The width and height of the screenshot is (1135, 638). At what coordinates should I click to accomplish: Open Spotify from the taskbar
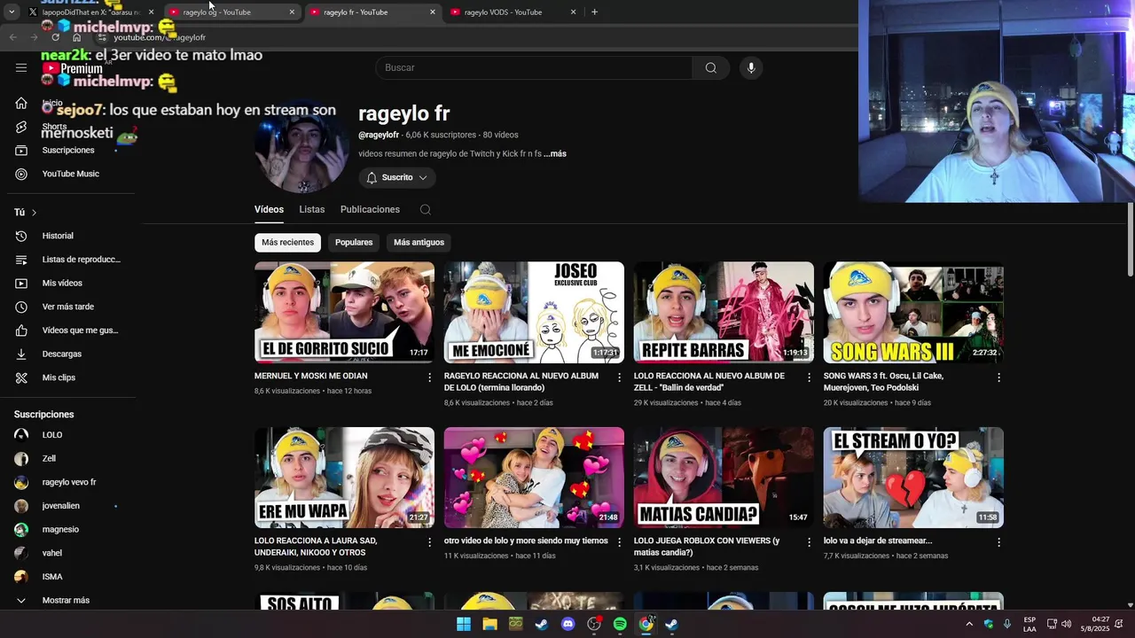(620, 624)
